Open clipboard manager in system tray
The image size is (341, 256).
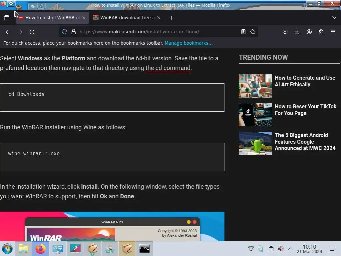pyautogui.click(x=271, y=249)
